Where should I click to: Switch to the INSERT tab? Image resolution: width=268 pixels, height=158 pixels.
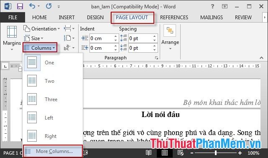[x=66, y=18]
